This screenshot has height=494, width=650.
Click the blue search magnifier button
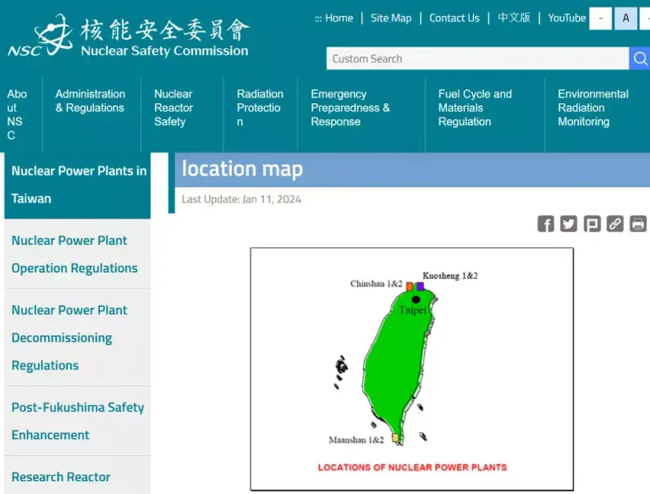tap(640, 58)
